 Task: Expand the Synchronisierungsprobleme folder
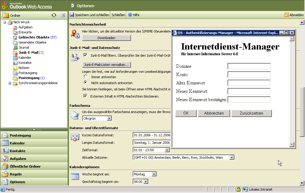[10, 83]
